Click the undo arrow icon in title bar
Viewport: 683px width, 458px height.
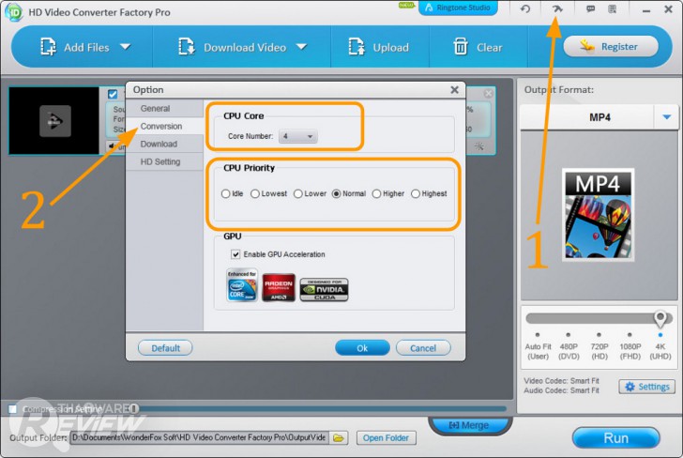pos(525,8)
